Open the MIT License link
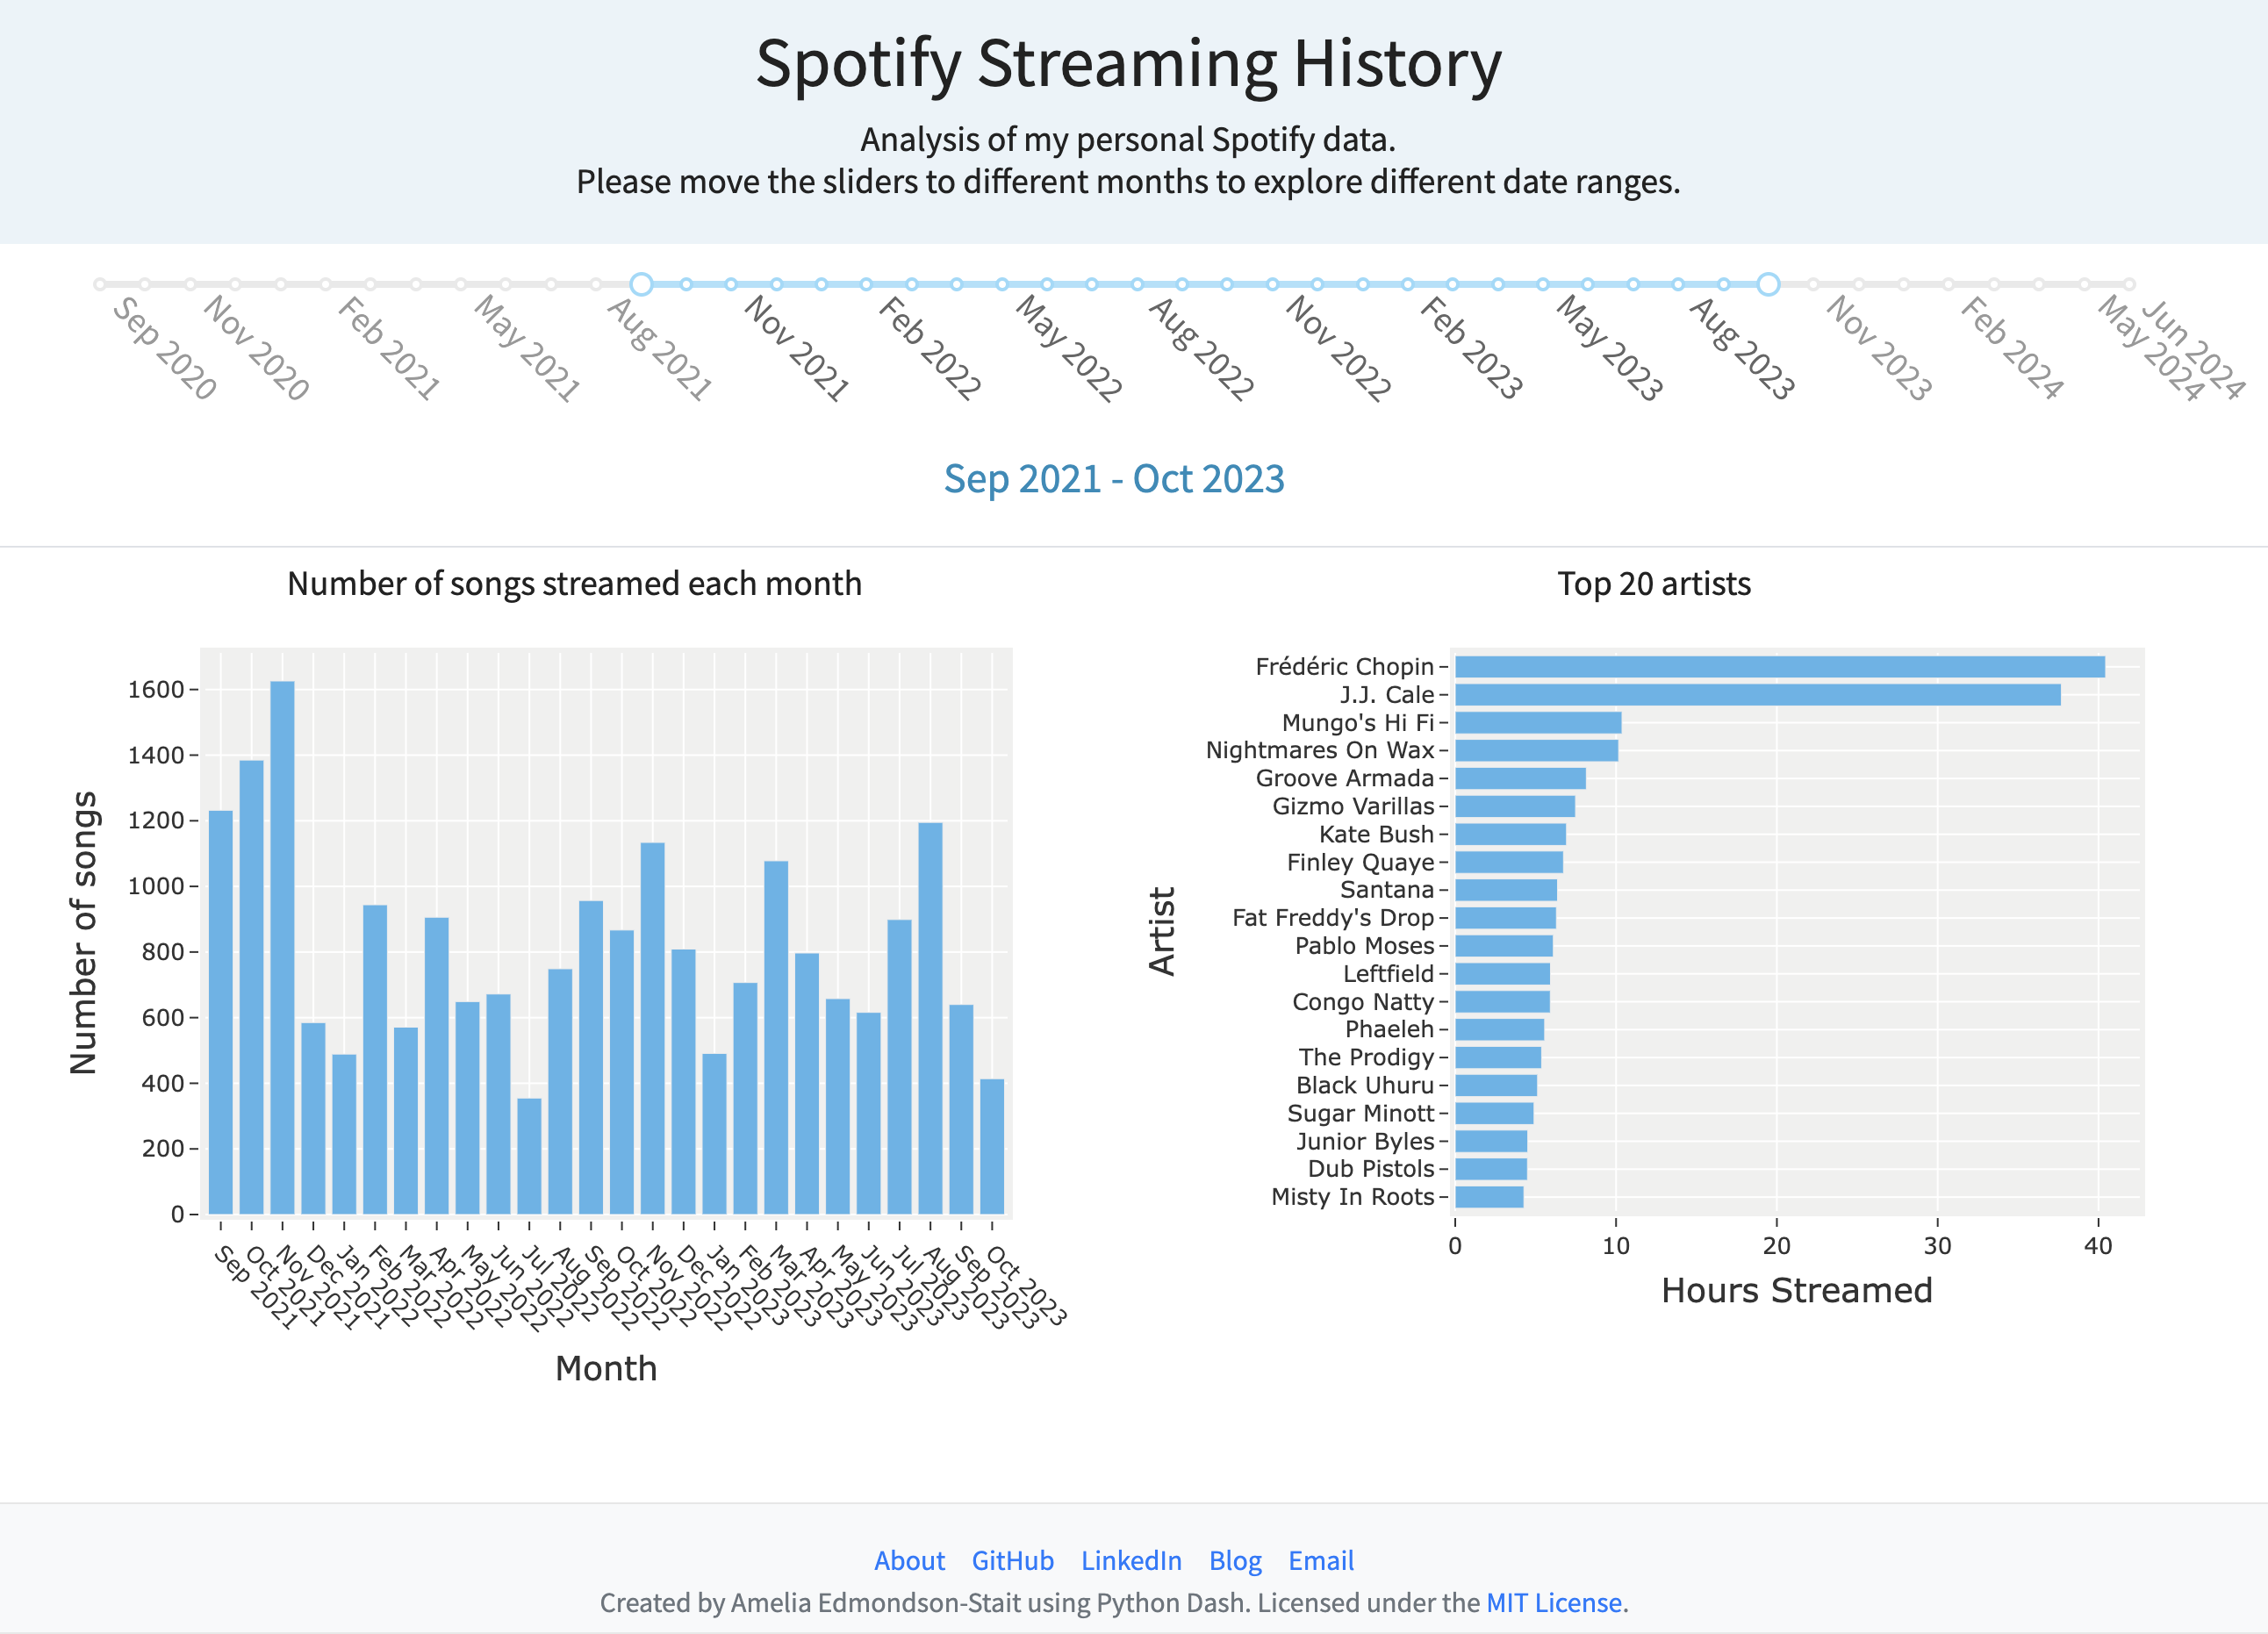 (1554, 1602)
